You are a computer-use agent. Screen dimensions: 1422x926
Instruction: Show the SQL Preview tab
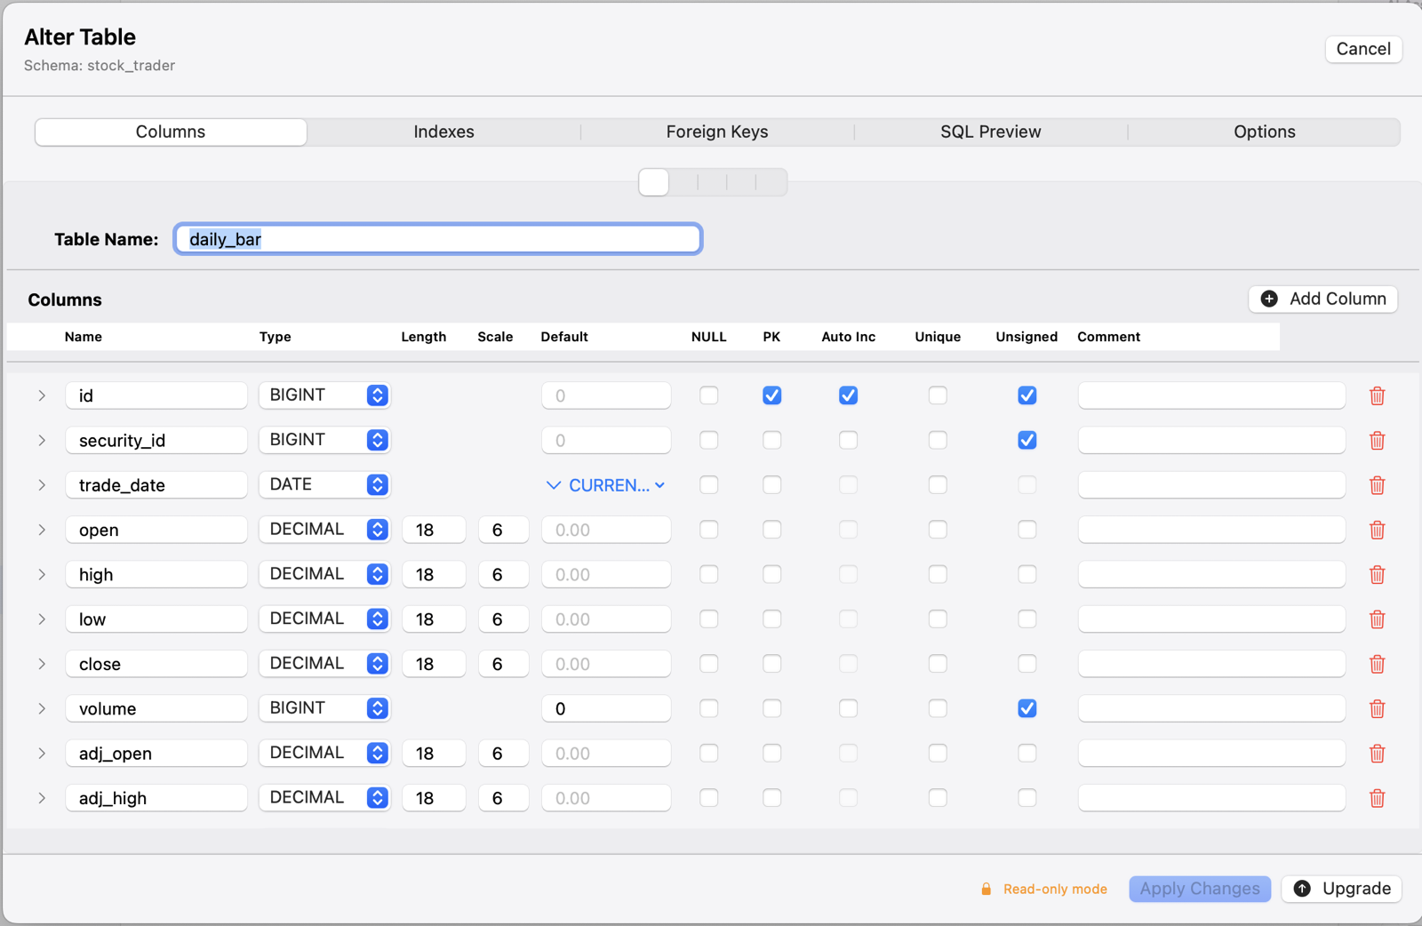991,132
